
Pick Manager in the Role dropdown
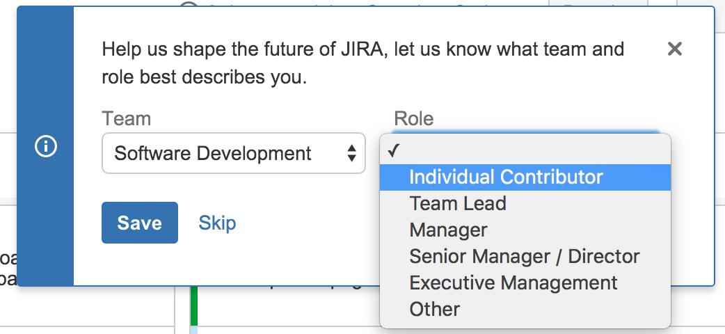448,230
